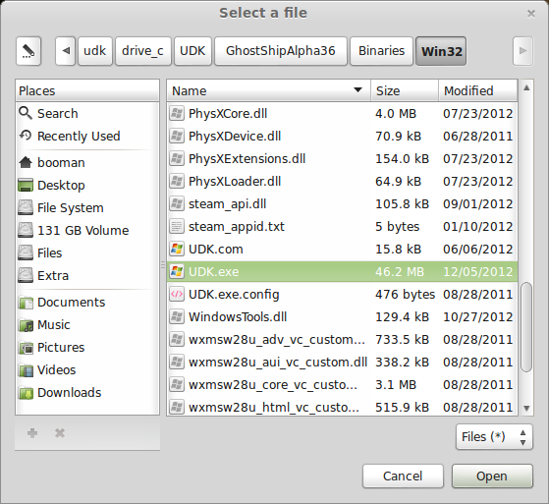Click the Places panel header
Image resolution: width=549 pixels, height=504 pixels.
point(87,90)
